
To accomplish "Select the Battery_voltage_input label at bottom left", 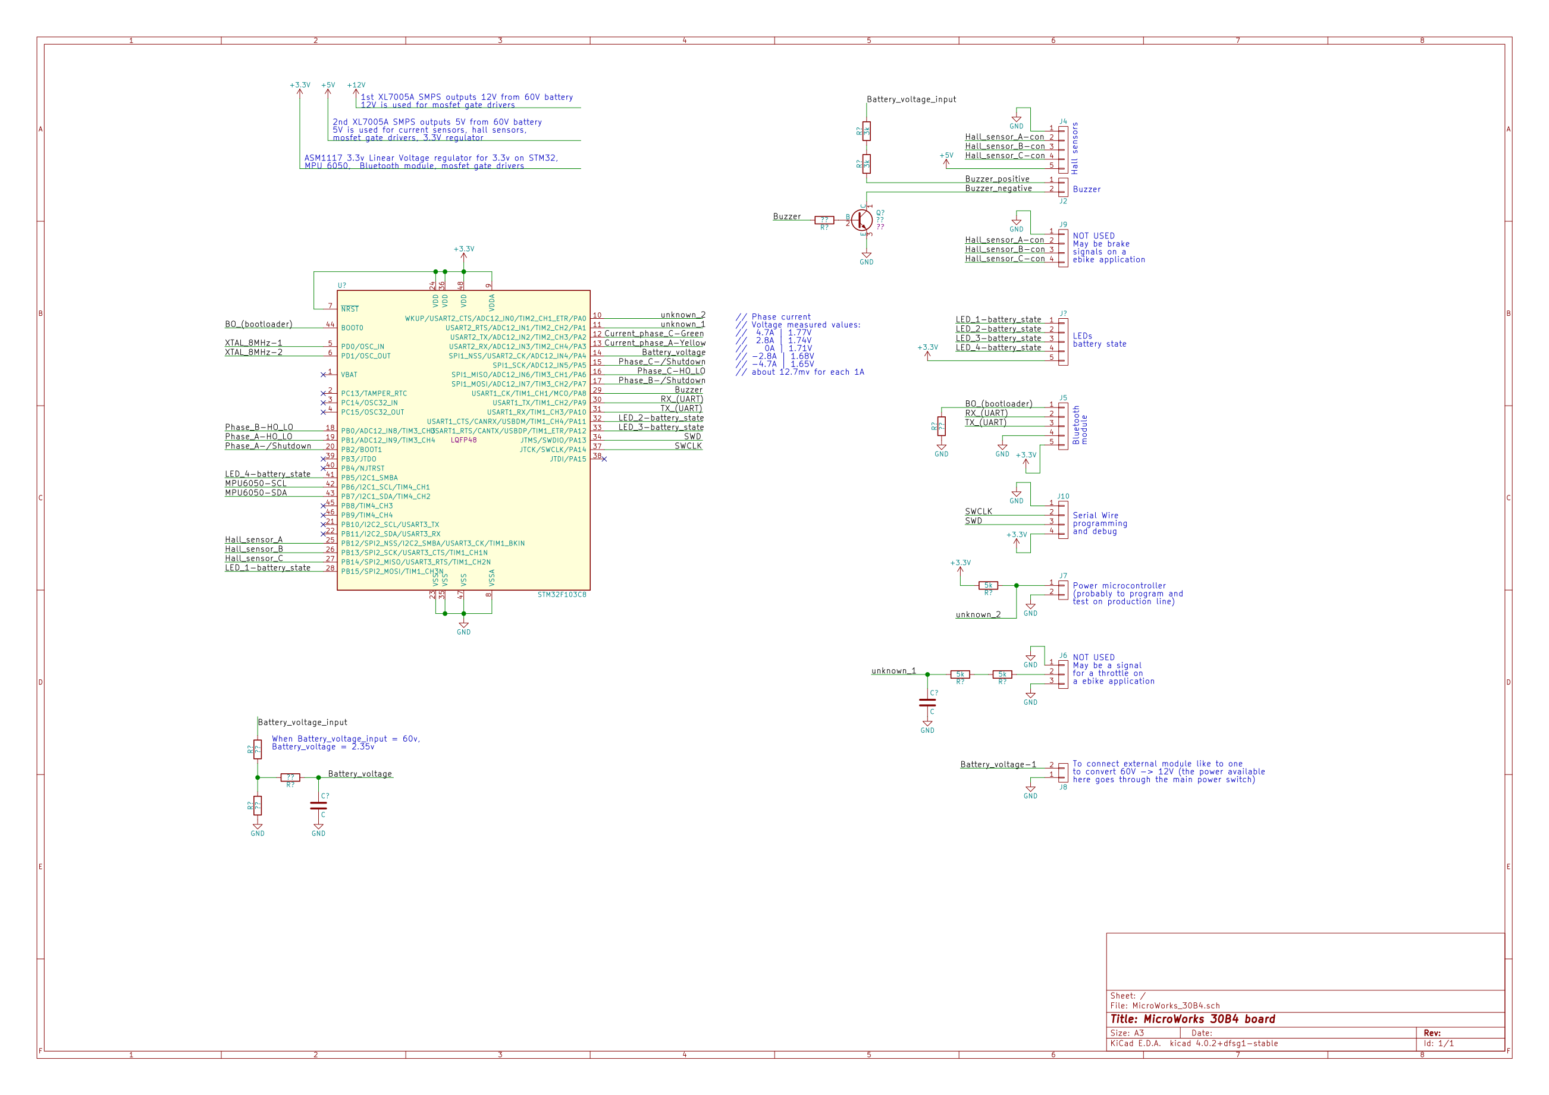I will [x=302, y=723].
